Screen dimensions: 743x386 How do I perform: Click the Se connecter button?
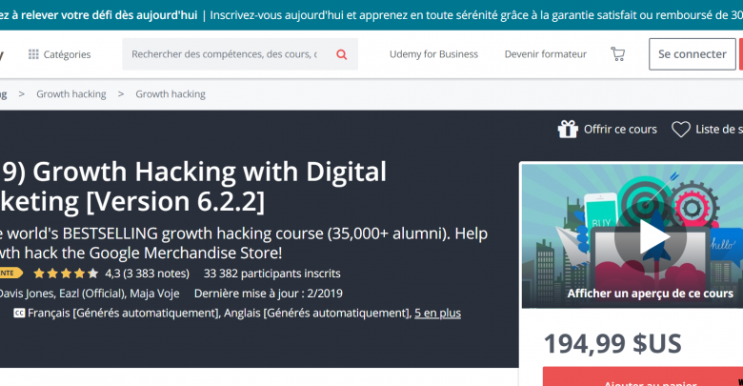coord(692,54)
